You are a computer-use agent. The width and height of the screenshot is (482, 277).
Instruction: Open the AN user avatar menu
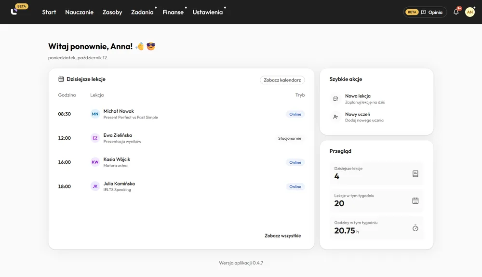pyautogui.click(x=469, y=12)
